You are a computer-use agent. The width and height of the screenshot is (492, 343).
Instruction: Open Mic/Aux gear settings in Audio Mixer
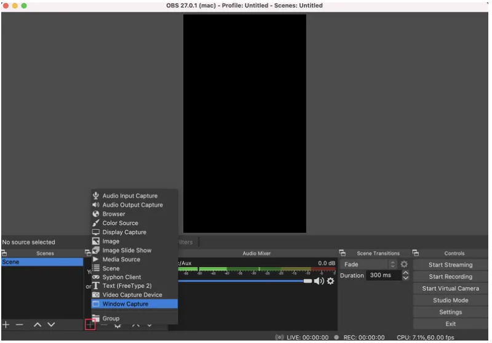tap(330, 281)
